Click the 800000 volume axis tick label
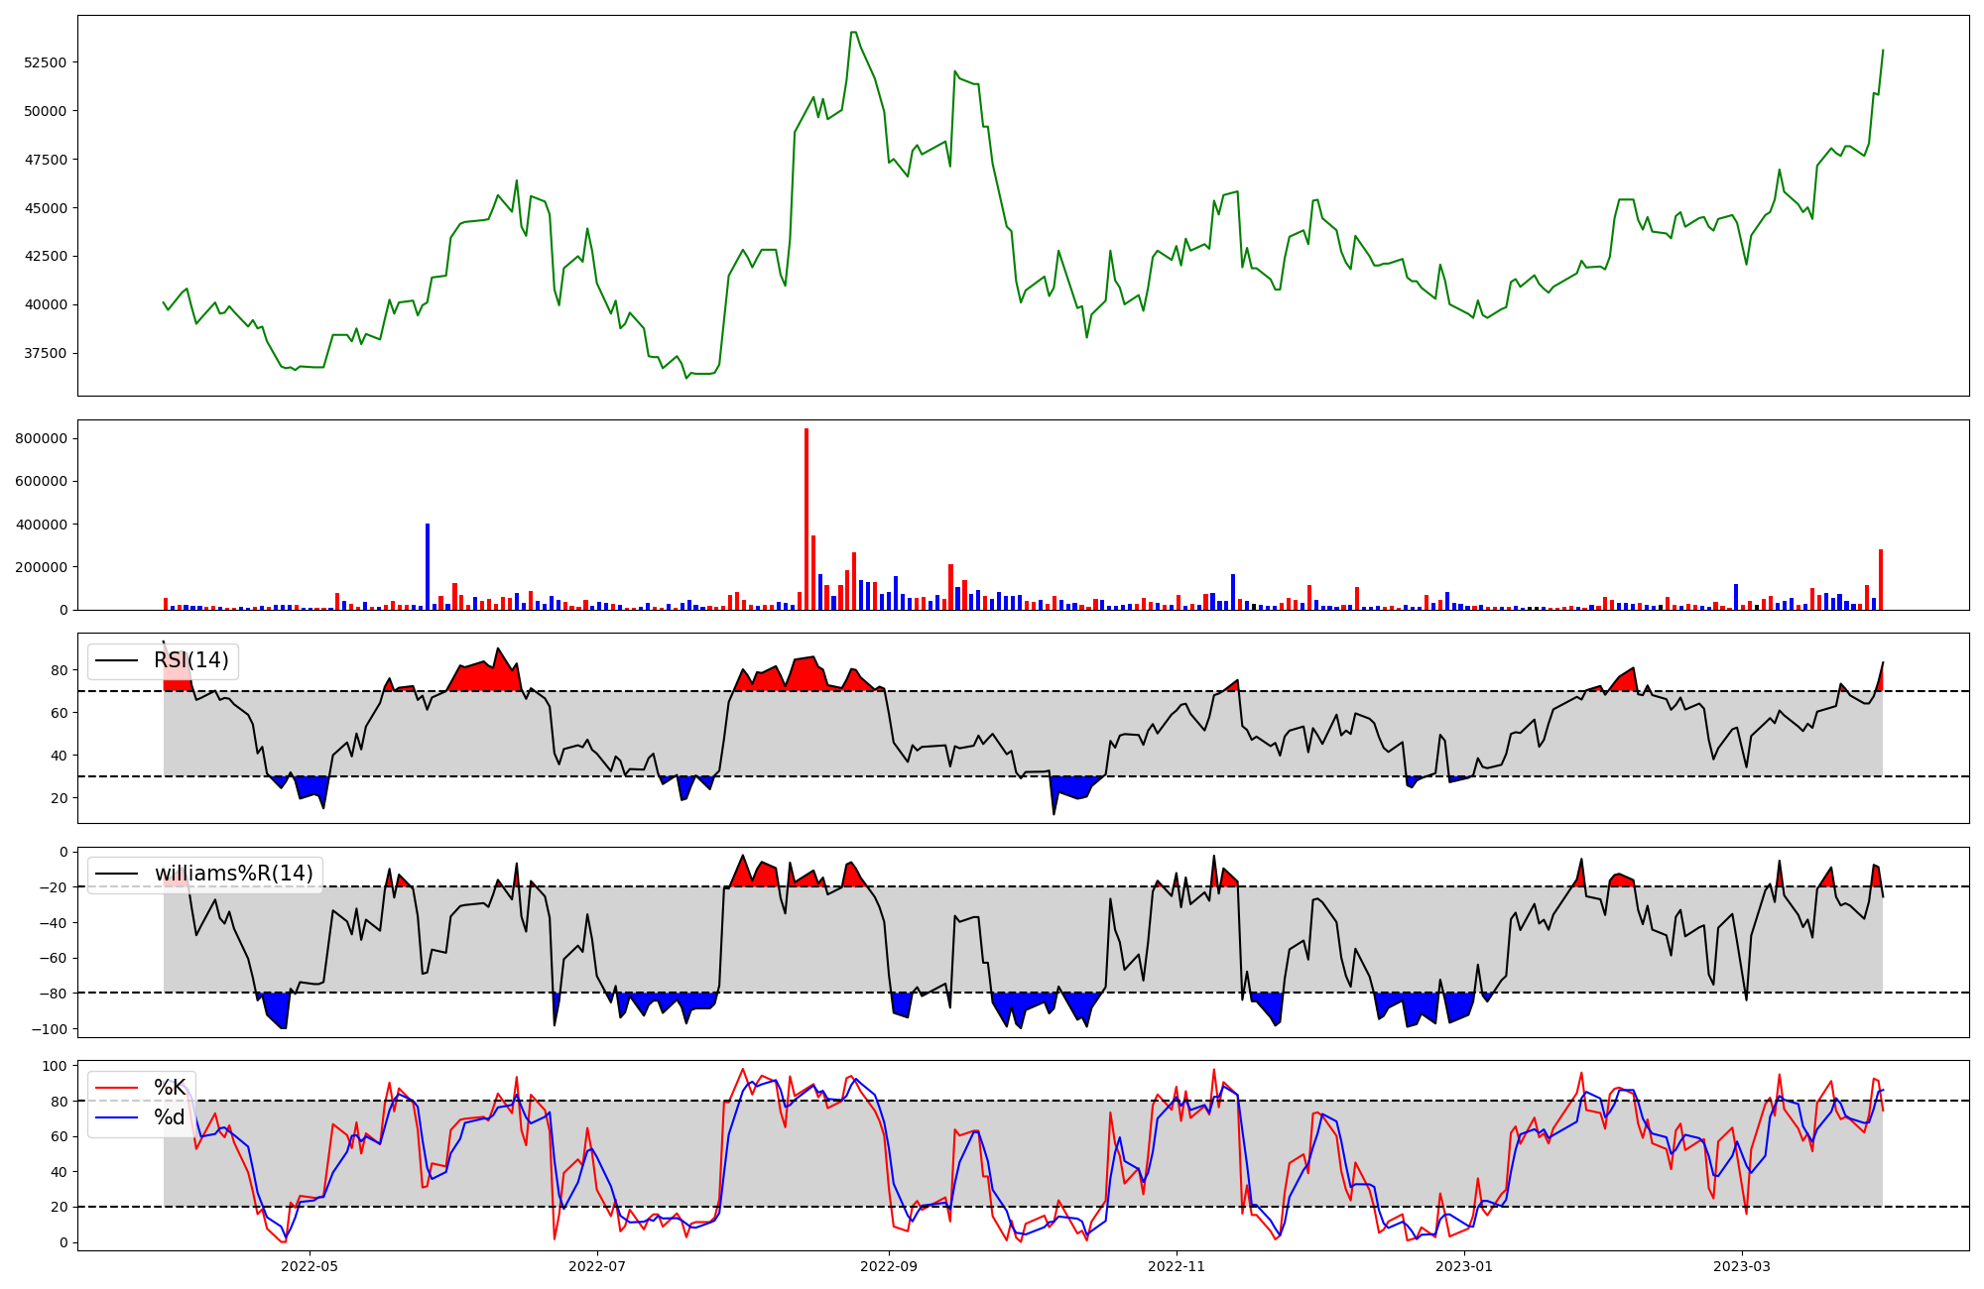This screenshot has height=1289, width=1984. [42, 438]
